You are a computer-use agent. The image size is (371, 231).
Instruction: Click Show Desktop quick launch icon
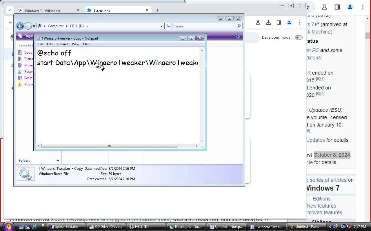click(21, 227)
